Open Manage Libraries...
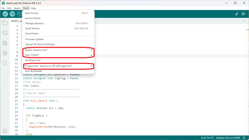Image resolution: width=249 pixels, height=140 pixels. (58, 23)
